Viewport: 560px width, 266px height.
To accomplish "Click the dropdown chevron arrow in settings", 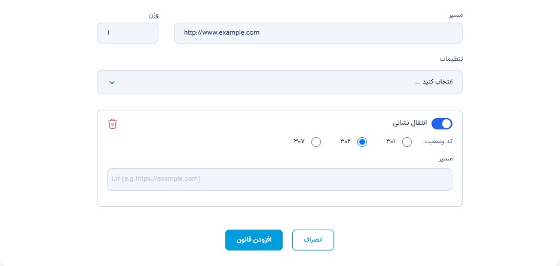I will [x=112, y=83].
